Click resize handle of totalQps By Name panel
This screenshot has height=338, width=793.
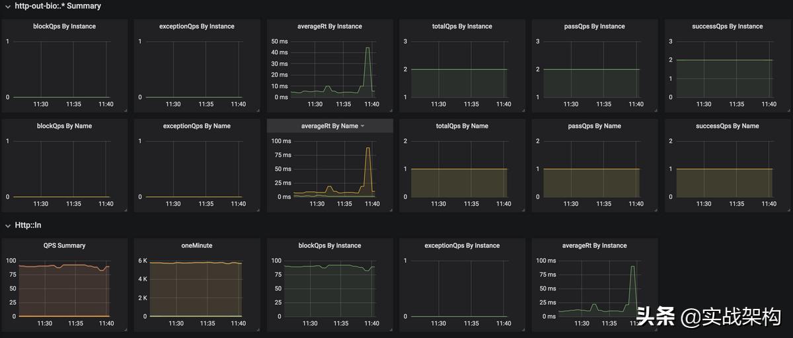522,210
